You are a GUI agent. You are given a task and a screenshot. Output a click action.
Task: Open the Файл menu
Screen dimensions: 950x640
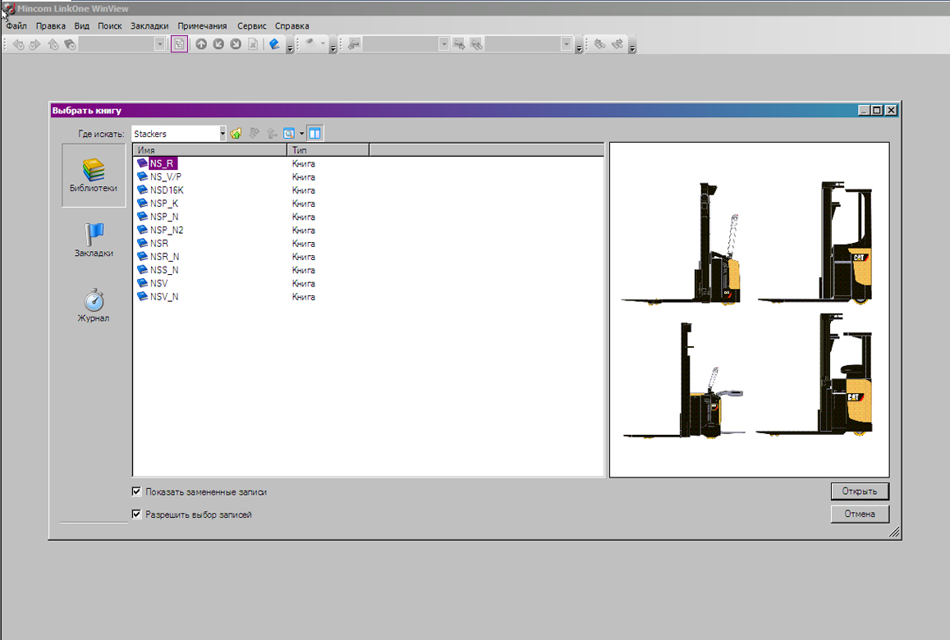(16, 26)
